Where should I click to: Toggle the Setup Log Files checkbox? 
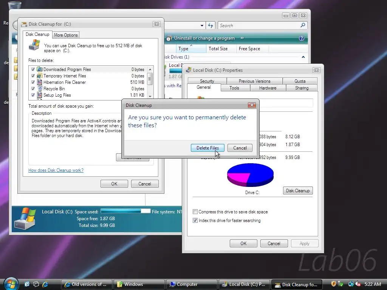(x=33, y=95)
